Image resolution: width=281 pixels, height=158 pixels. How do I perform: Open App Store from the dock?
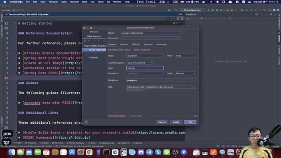pyautogui.click(x=72, y=152)
